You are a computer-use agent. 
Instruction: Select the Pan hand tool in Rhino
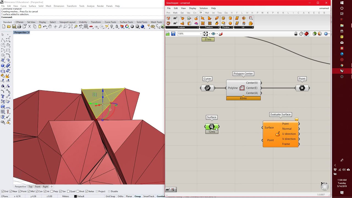[x=50, y=26]
